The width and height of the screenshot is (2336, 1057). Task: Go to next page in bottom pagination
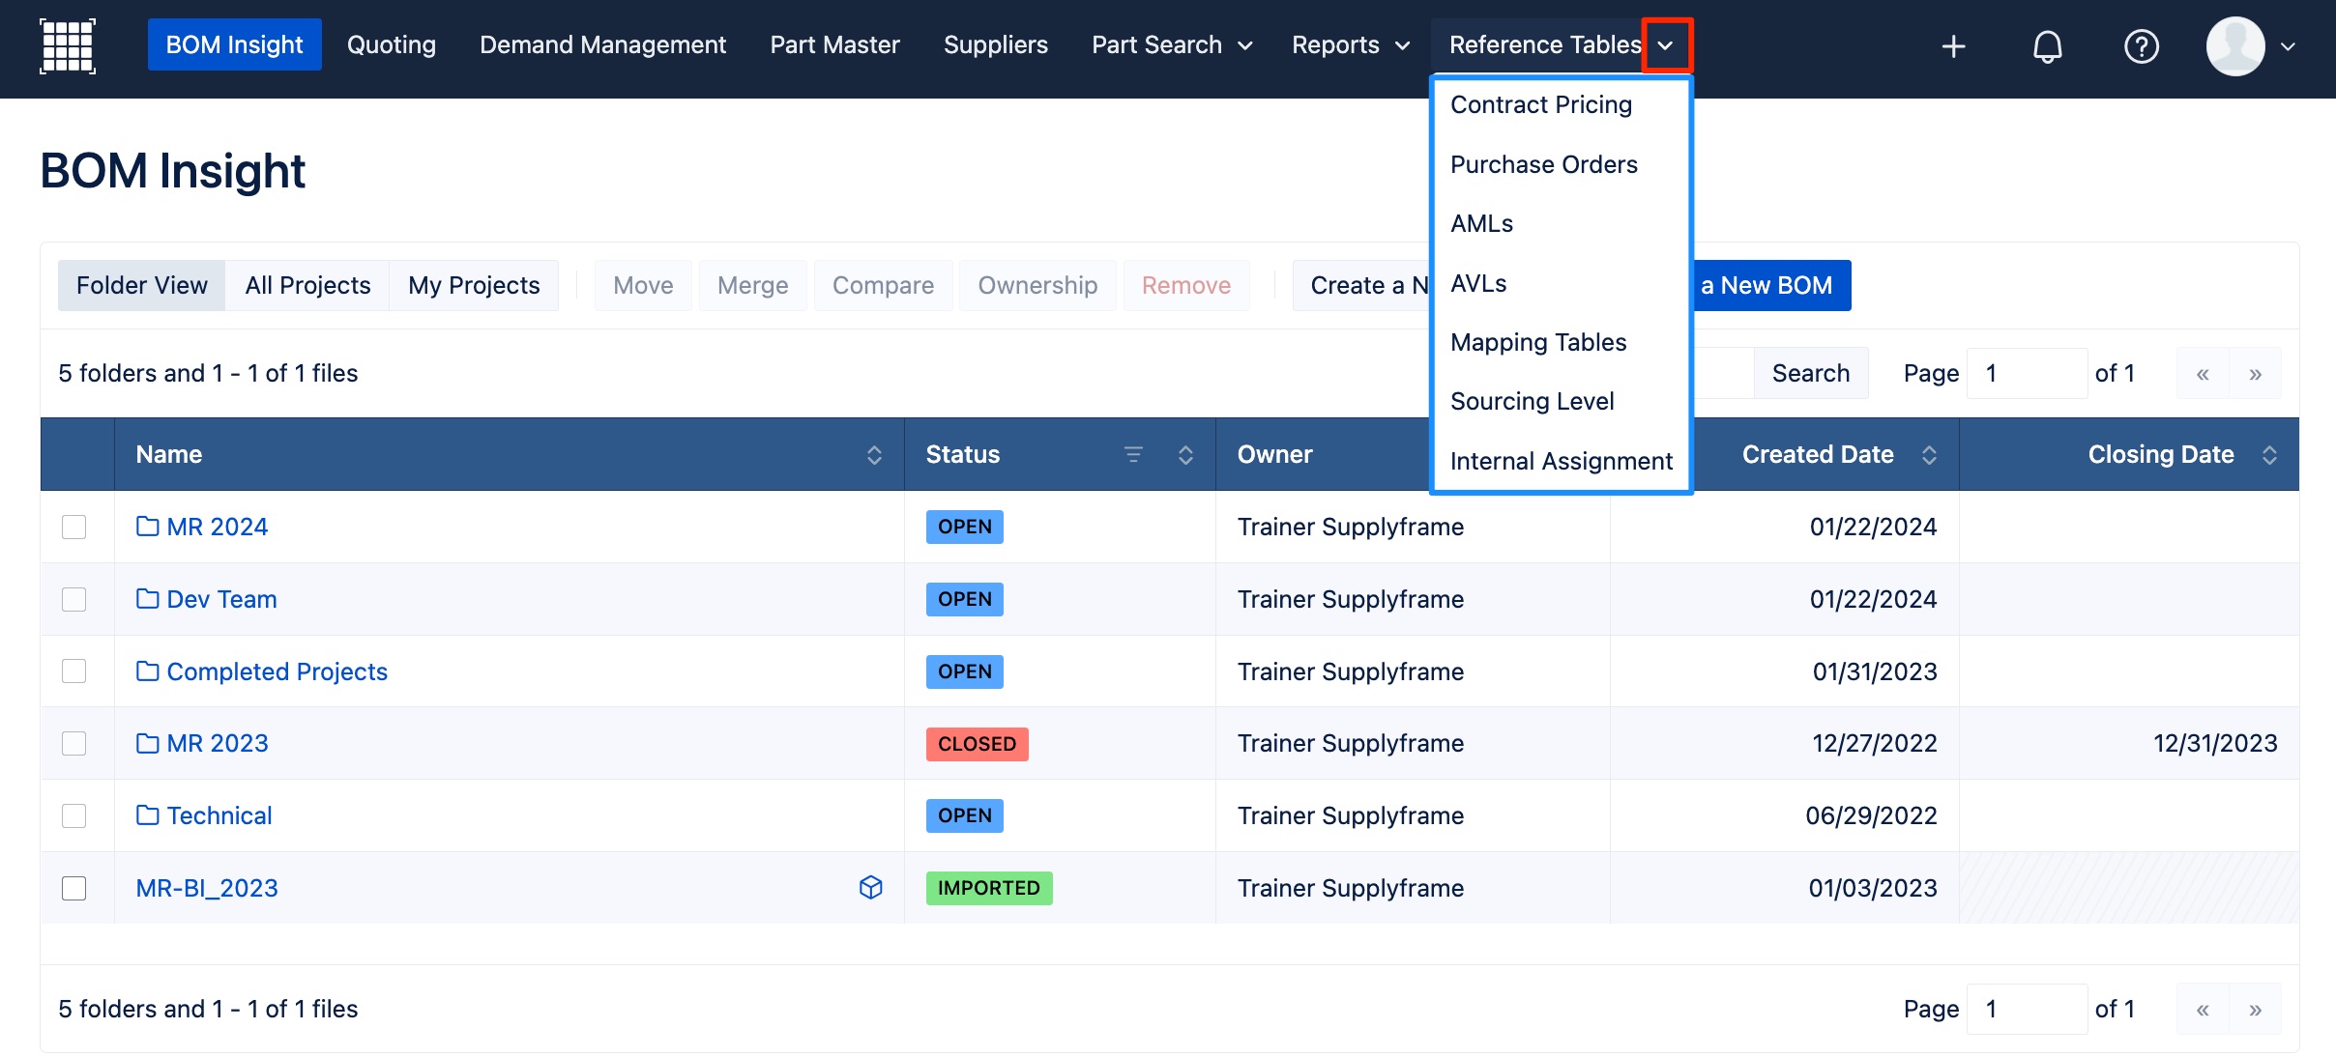coord(2255,1009)
